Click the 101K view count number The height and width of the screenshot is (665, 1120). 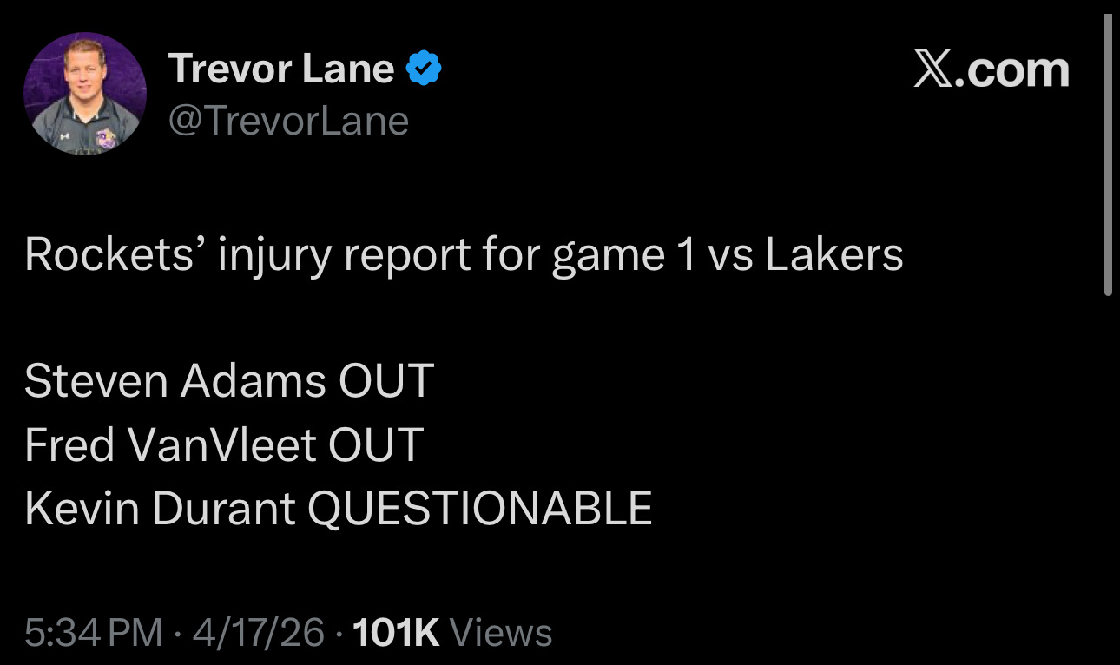(397, 632)
